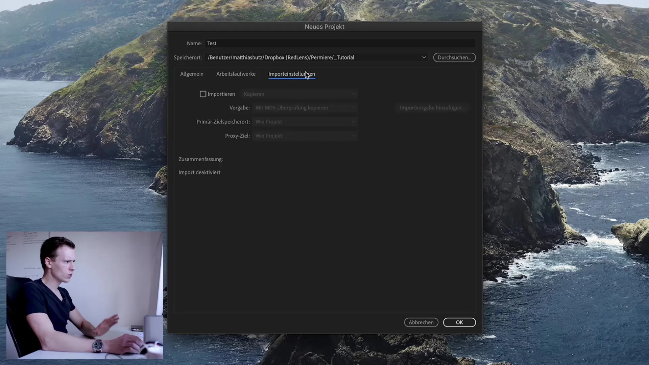Click the Import deaktiviert summary text
The width and height of the screenshot is (649, 365).
click(199, 172)
